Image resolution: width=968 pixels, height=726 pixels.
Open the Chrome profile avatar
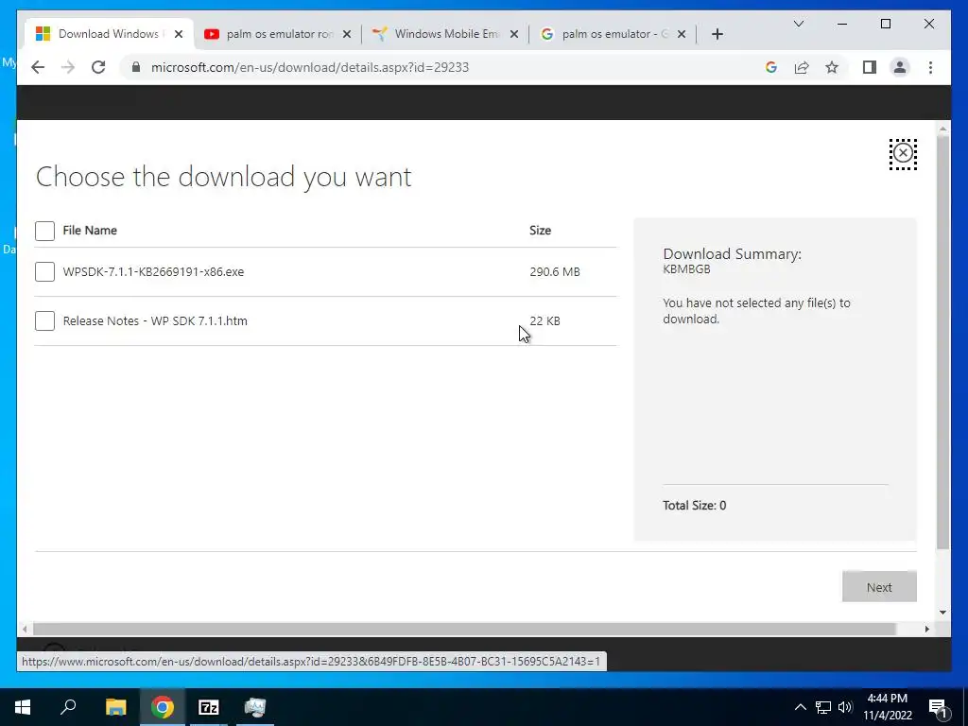tap(900, 67)
